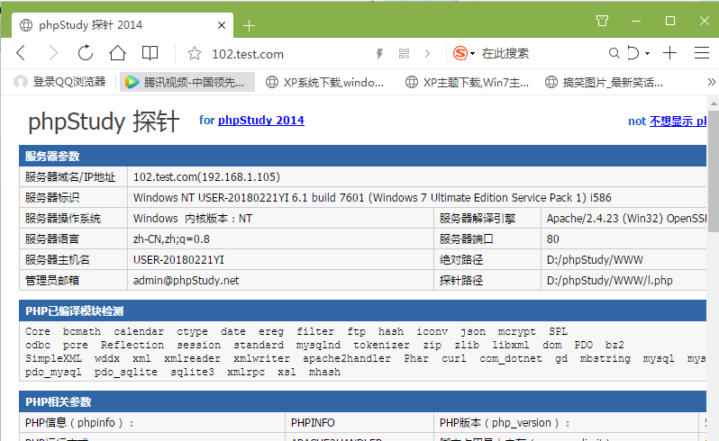Click the lightning speed mode icon
Image resolution: width=719 pixels, height=441 pixels.
click(379, 54)
